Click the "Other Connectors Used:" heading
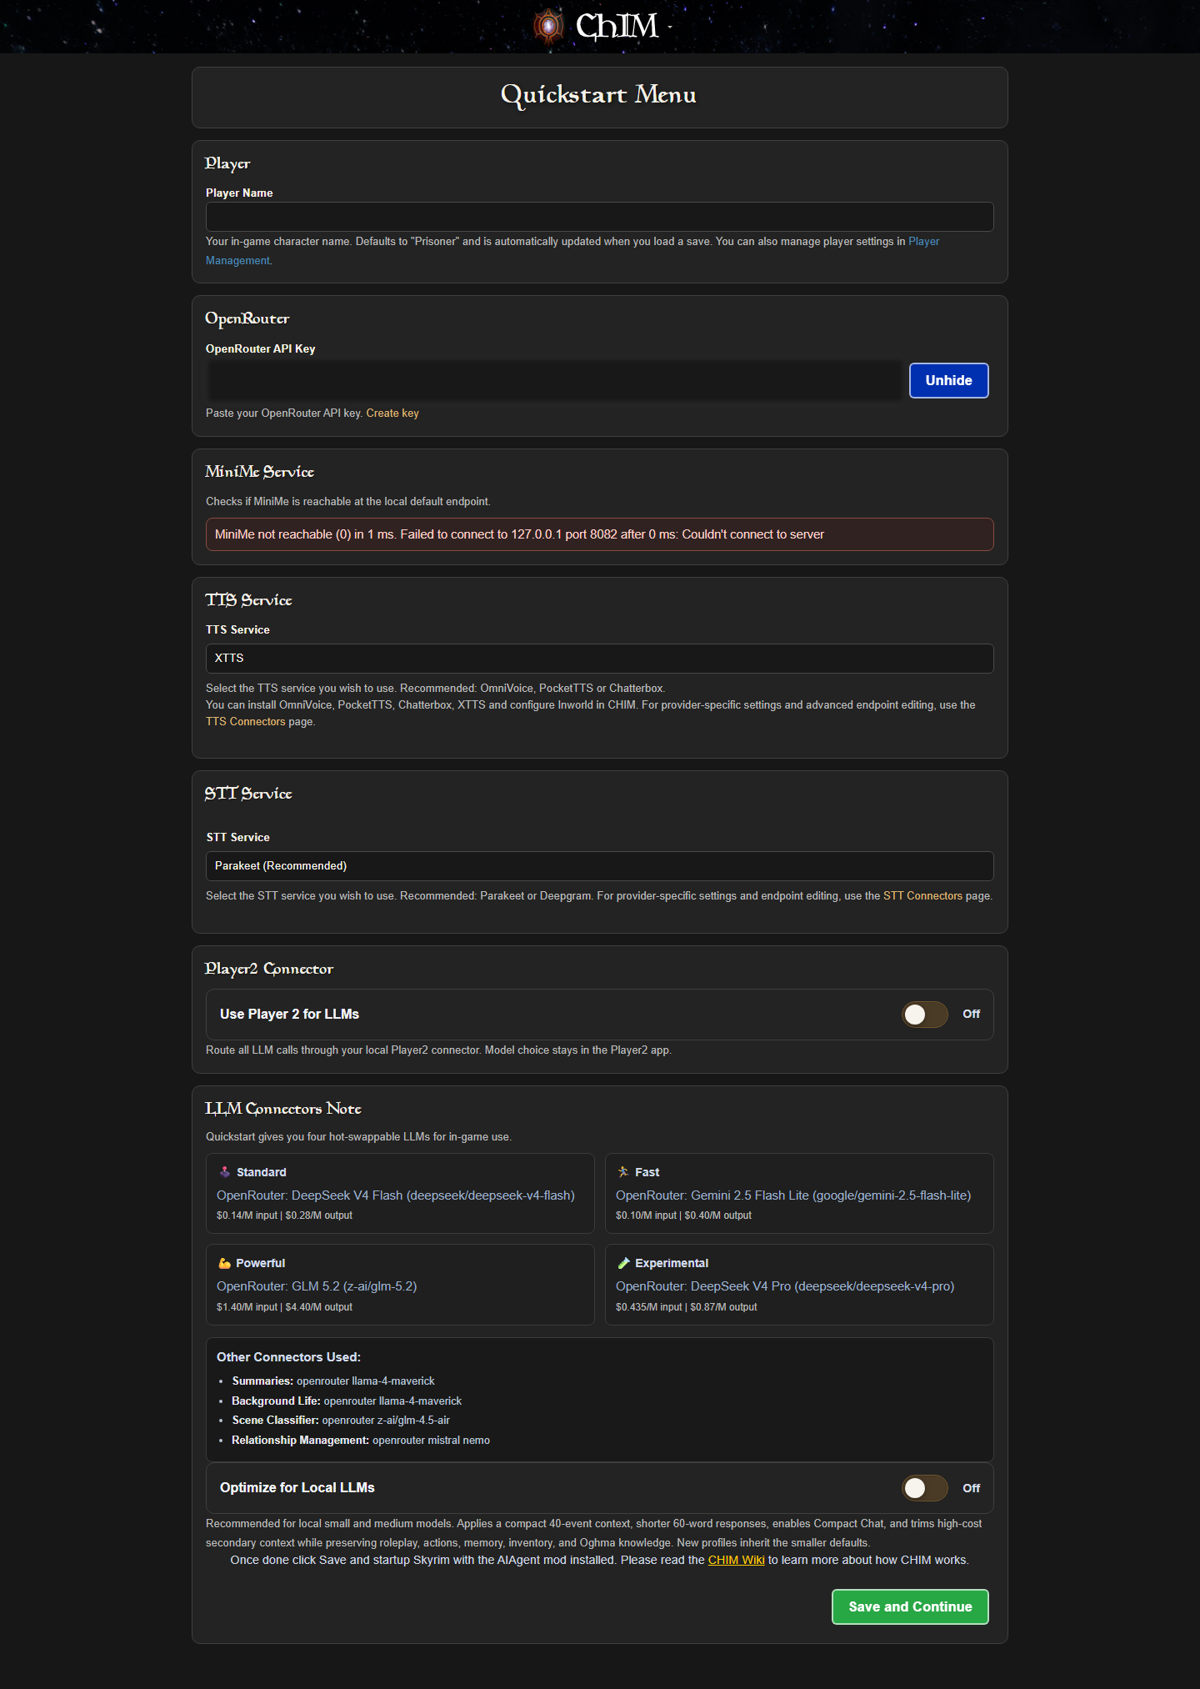This screenshot has height=1689, width=1200. [288, 1357]
